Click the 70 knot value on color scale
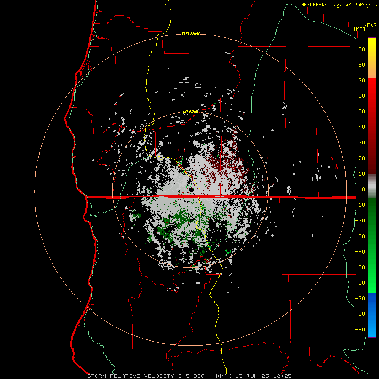This screenshot has width=379, height=379. (362, 80)
